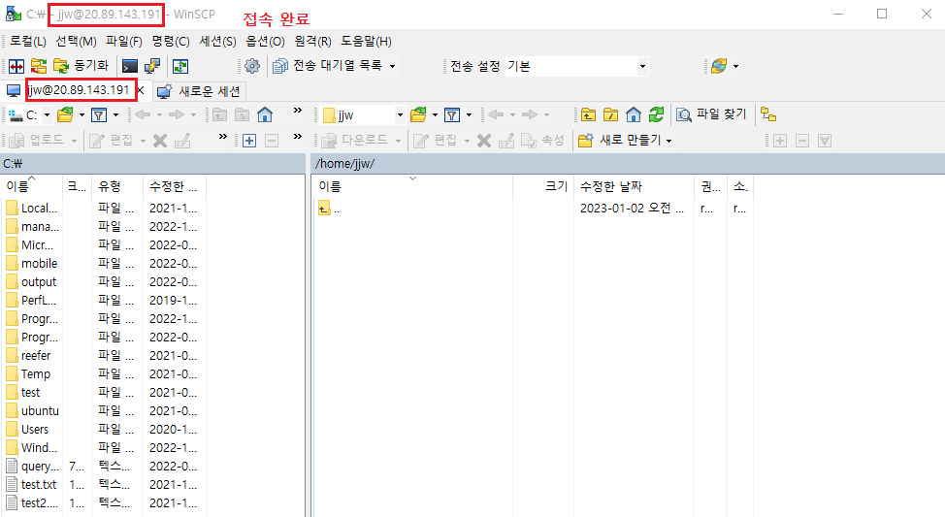Open the 세션(S) menu
The width and height of the screenshot is (945, 517).
point(217,41)
